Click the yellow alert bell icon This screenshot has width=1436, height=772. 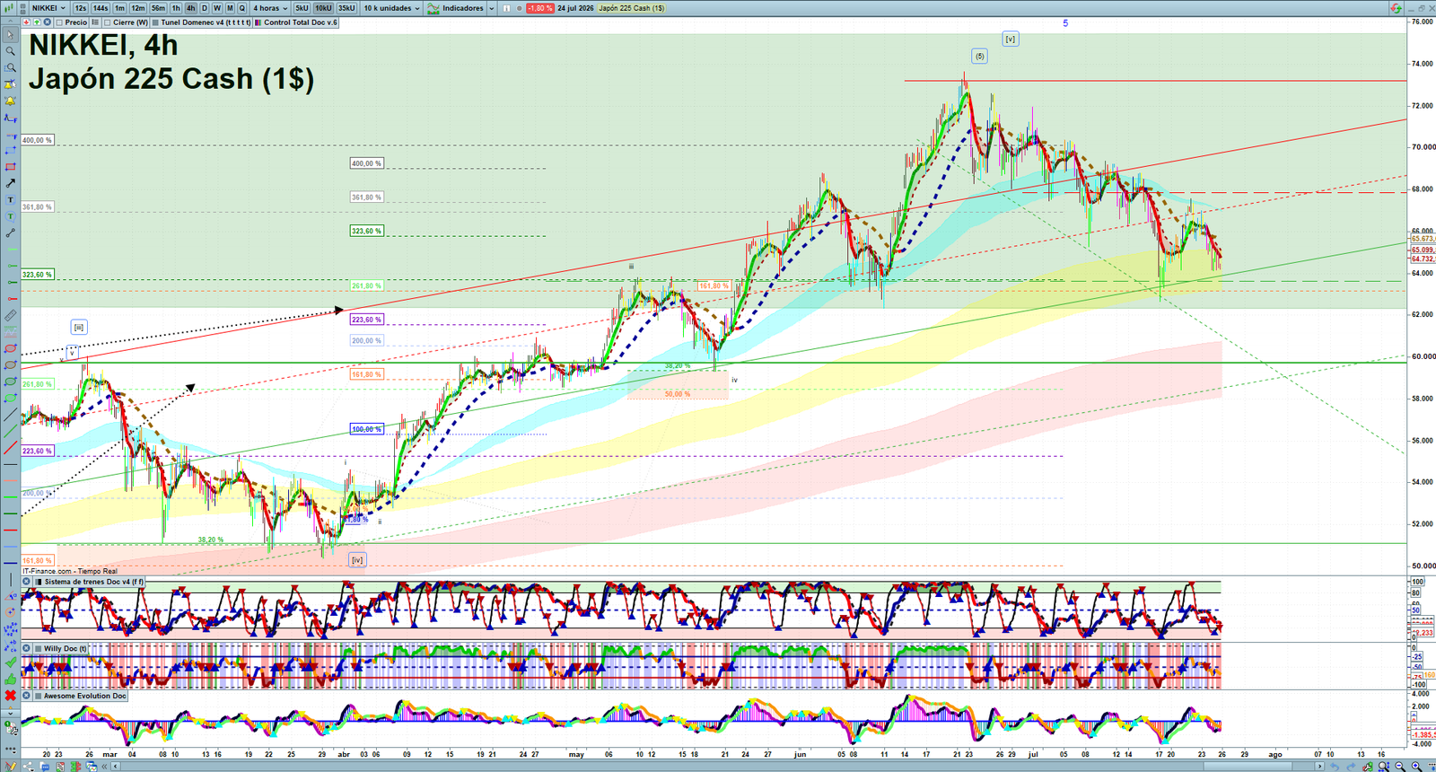click(x=10, y=101)
